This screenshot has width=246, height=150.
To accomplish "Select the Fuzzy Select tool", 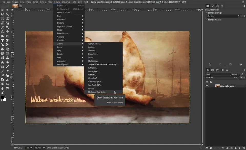I will click(x=7, y=14).
